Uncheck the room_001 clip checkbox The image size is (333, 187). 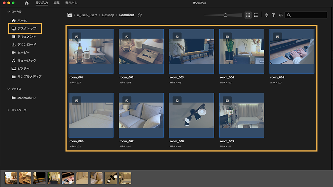76,37
